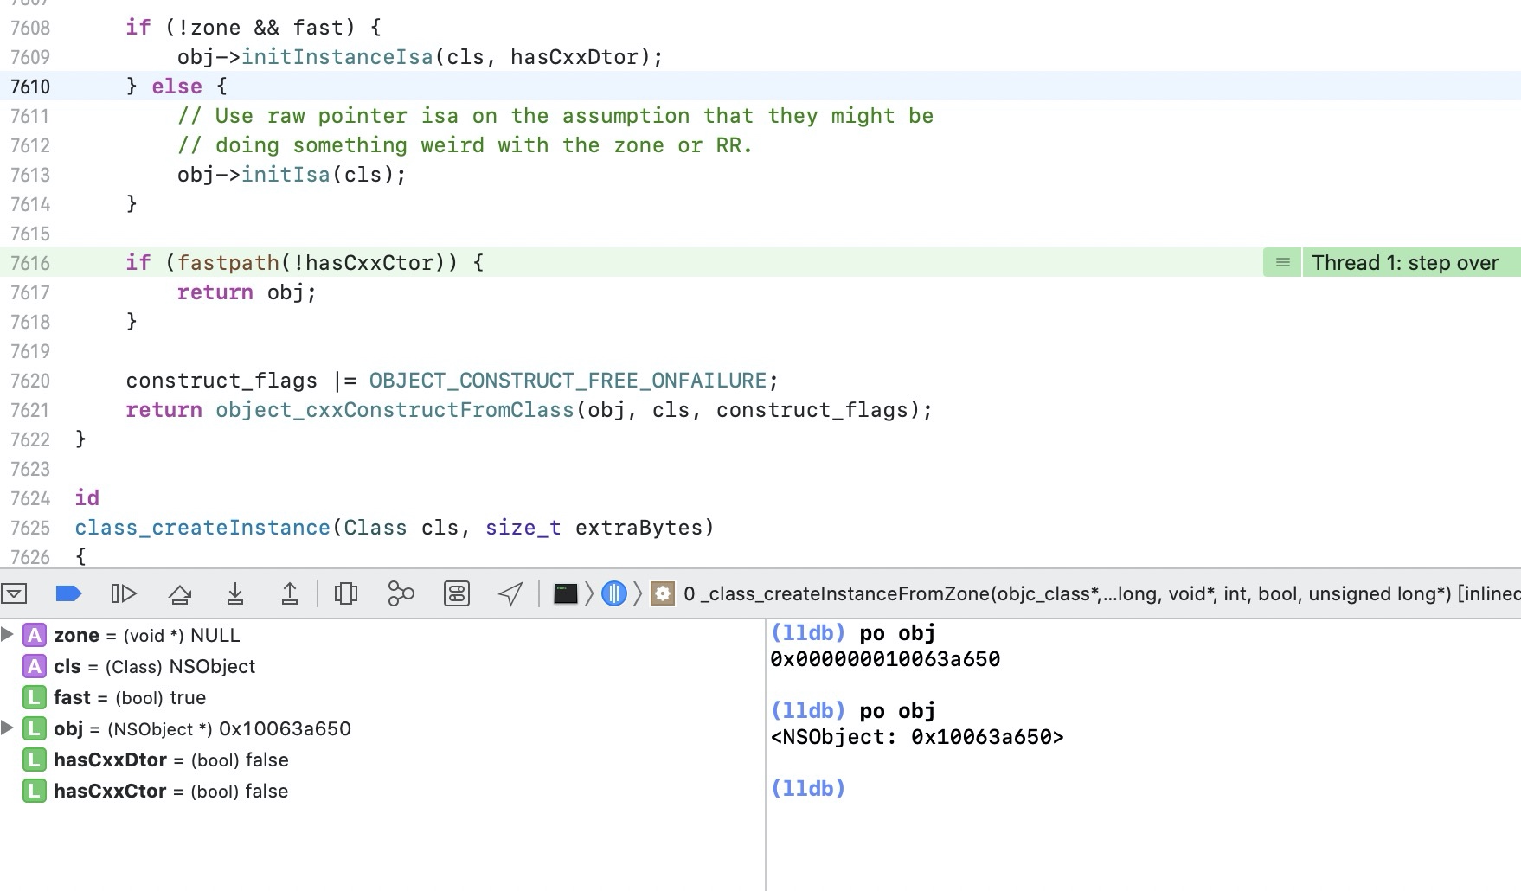This screenshot has height=891, width=1521.
Task: Click the 'return obj;' statement
Action: coord(247,292)
